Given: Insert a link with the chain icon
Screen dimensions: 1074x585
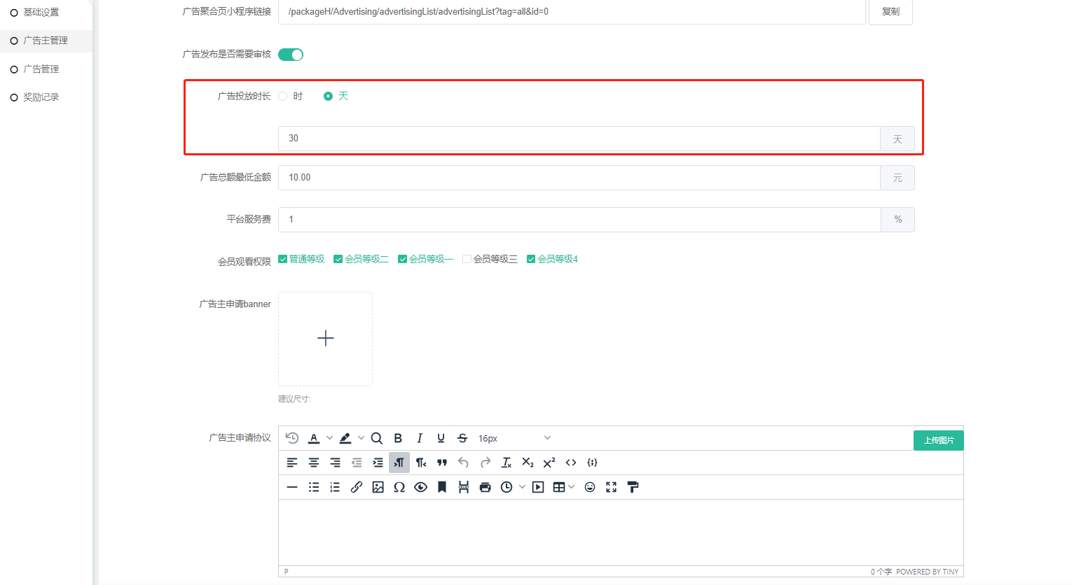Looking at the screenshot, I should pyautogui.click(x=357, y=487).
